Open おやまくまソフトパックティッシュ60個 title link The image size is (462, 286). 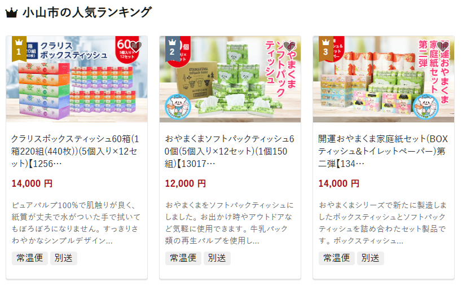229,151
